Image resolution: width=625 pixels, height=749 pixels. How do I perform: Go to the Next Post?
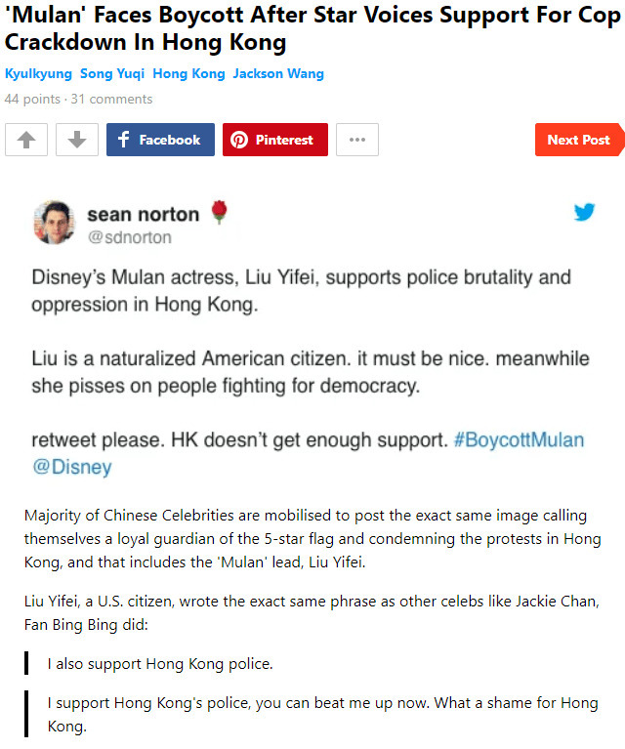578,140
